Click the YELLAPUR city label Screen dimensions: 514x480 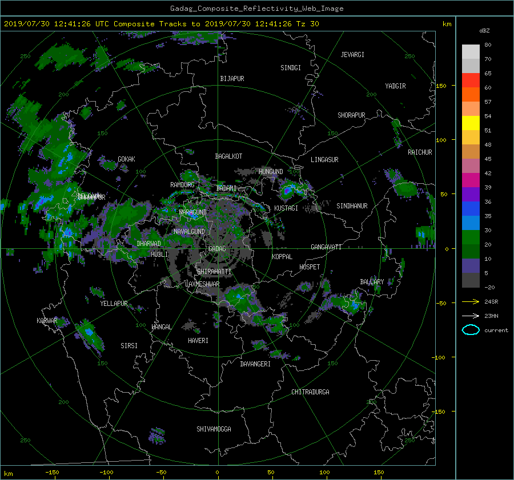click(114, 304)
